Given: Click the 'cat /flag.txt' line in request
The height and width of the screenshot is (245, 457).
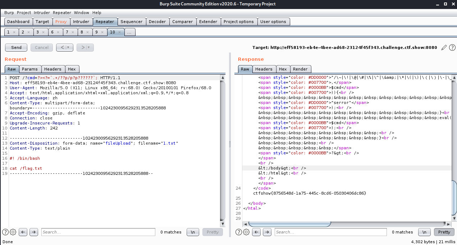Looking at the screenshot, I should tap(26, 168).
